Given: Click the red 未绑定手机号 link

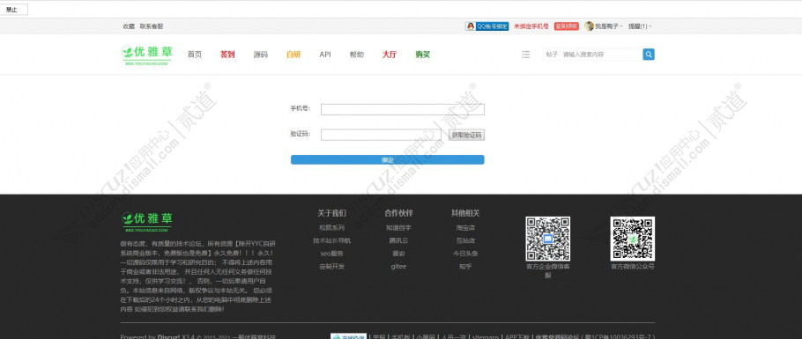Looking at the screenshot, I should pyautogui.click(x=531, y=26).
